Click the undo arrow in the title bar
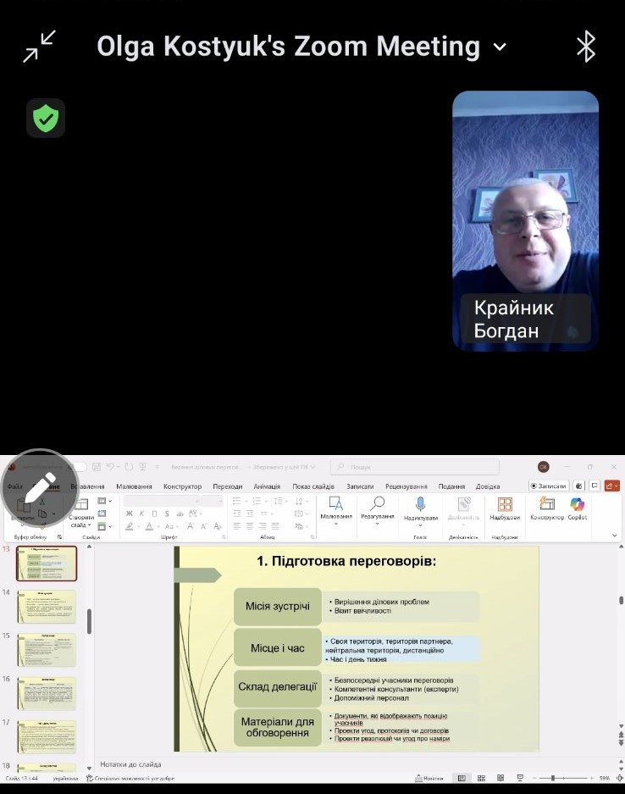 pyautogui.click(x=110, y=466)
